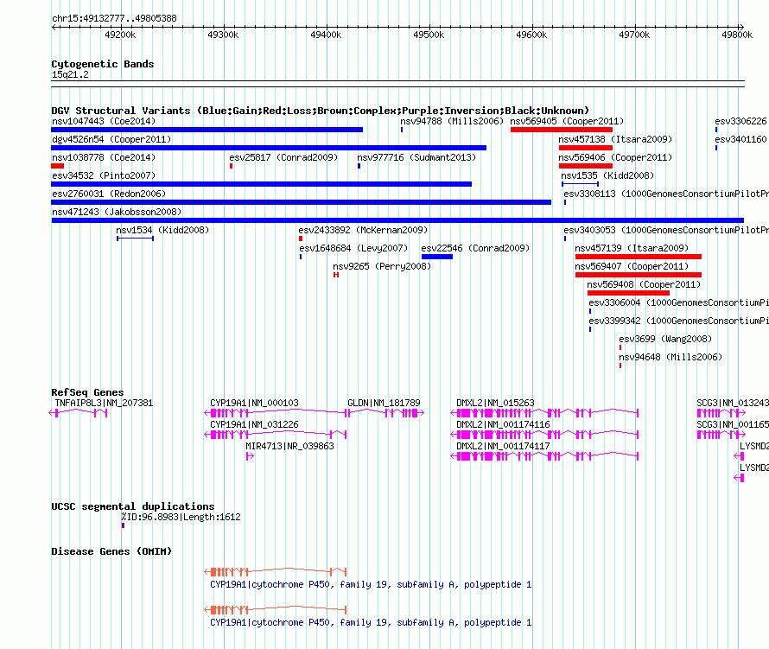Click the DMXL2|NM_015263 gene transcript
The height and width of the screenshot is (649, 769).
pos(544,413)
